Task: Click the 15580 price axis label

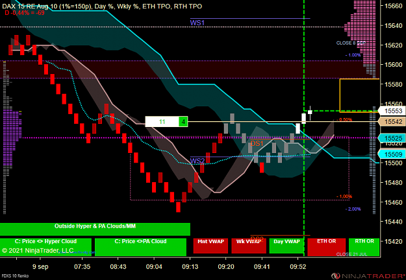Action: tap(393, 84)
